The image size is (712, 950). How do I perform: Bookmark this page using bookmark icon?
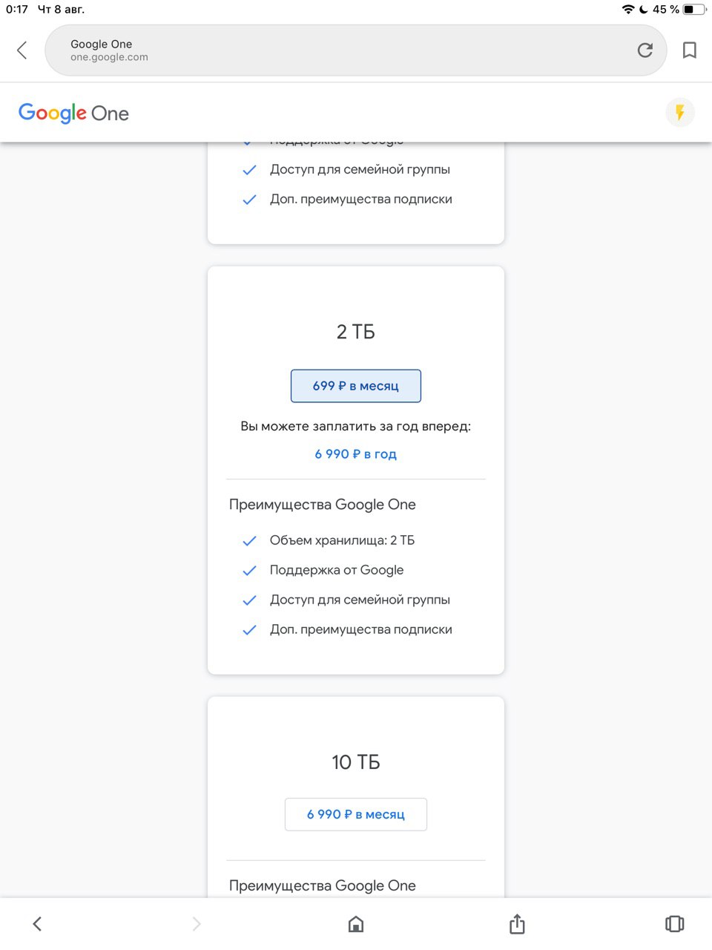tap(690, 50)
